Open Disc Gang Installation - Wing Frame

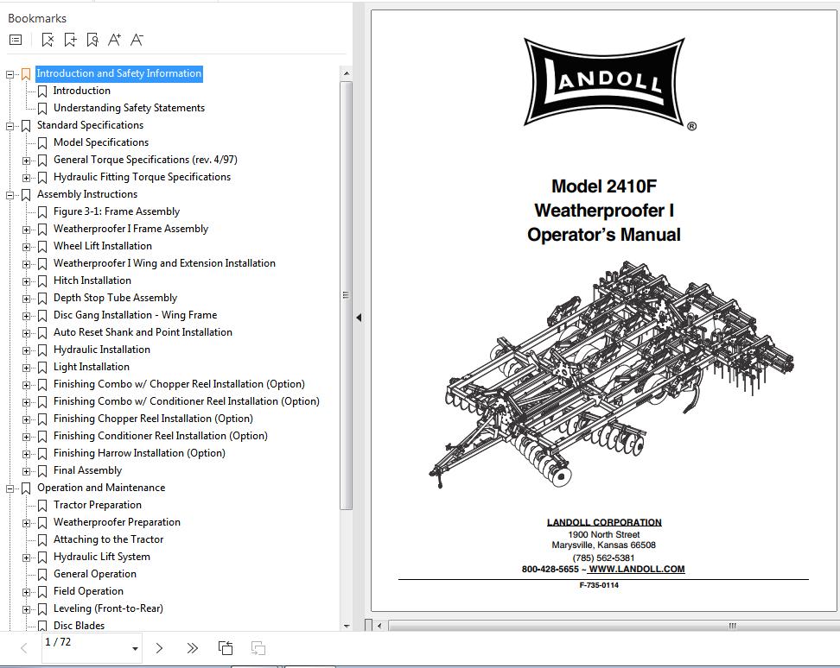[136, 315]
